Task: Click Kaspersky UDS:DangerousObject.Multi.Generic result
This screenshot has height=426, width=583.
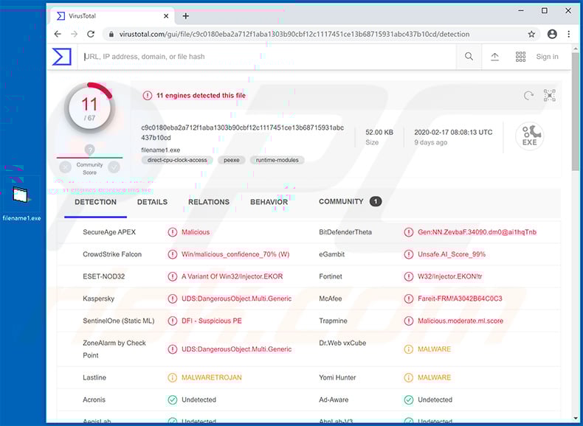Action: coord(236,298)
